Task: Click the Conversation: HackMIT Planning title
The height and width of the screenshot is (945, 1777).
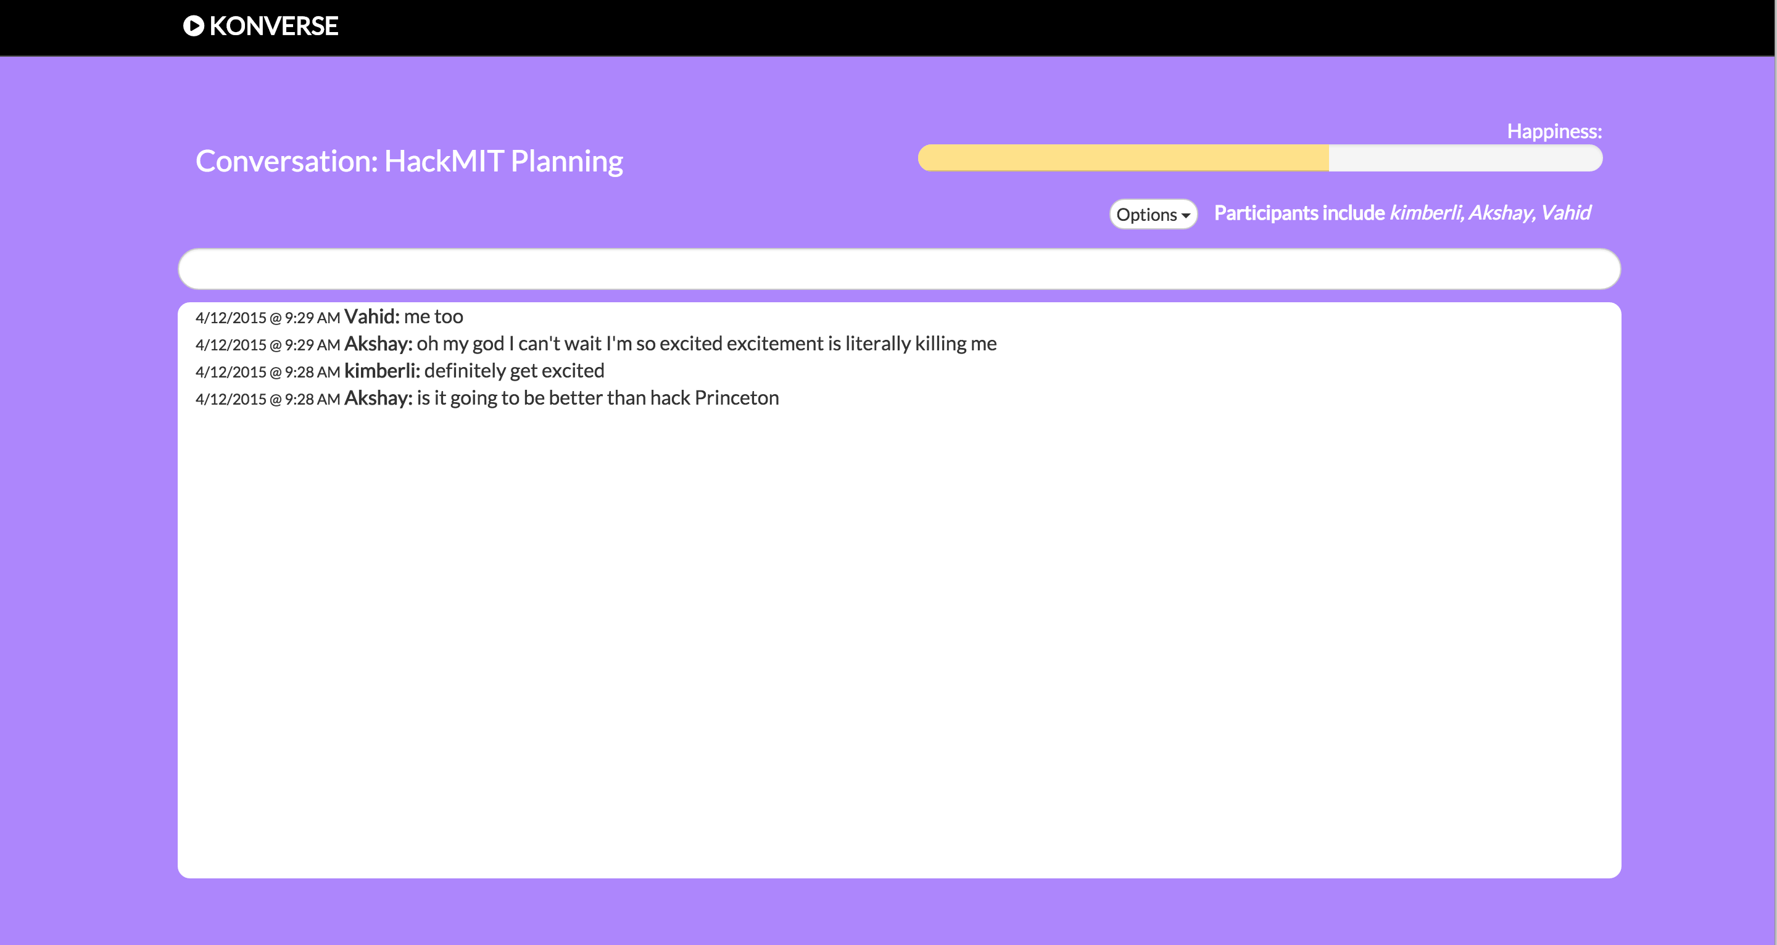Action: click(x=409, y=162)
